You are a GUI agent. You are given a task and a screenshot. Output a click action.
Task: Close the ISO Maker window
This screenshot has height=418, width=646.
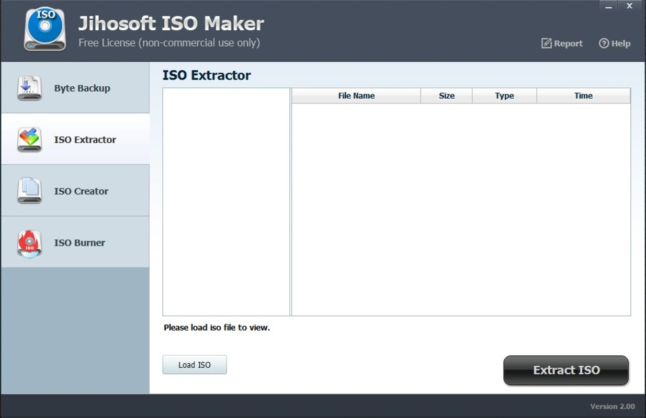point(630,6)
